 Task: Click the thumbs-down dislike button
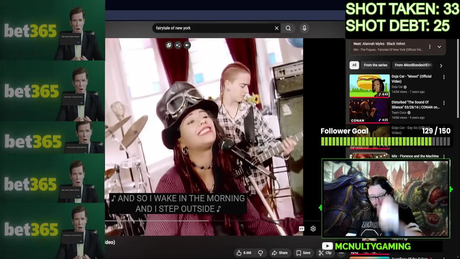pyautogui.click(x=261, y=253)
